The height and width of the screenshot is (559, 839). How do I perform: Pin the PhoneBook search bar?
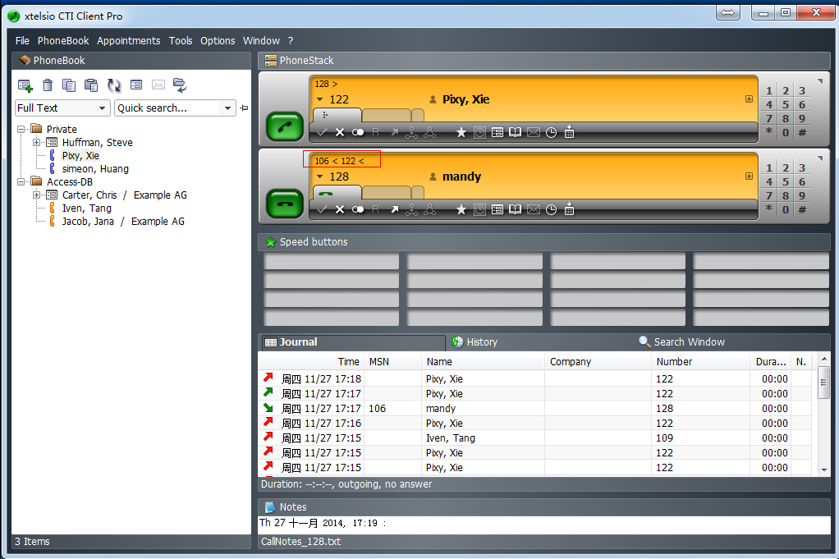(x=244, y=108)
